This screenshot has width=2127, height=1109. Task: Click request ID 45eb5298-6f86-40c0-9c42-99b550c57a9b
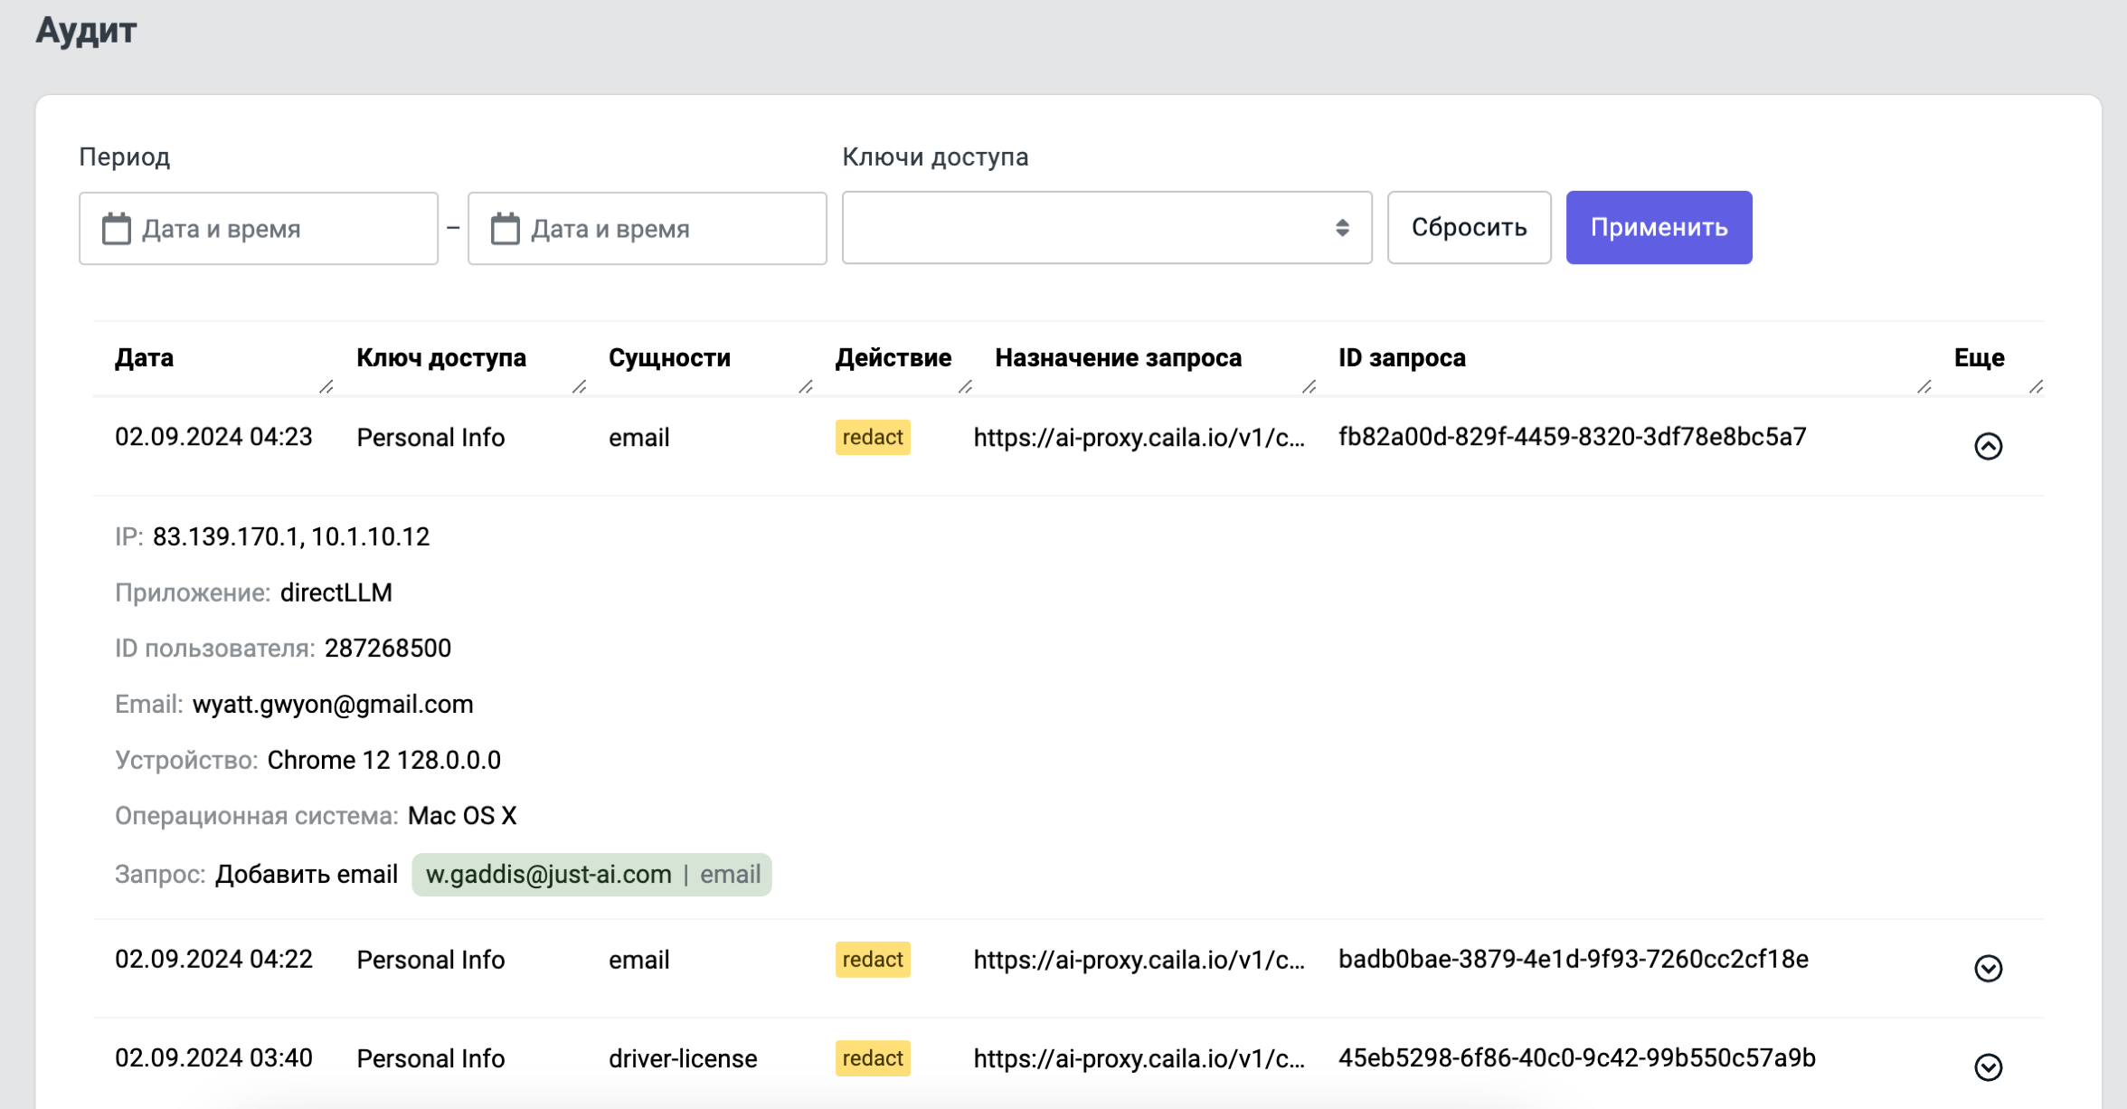1576,1057
